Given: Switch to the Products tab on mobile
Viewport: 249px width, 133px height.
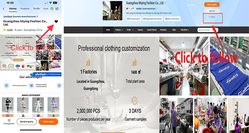Looking at the screenshot, I should (x=25, y=9).
